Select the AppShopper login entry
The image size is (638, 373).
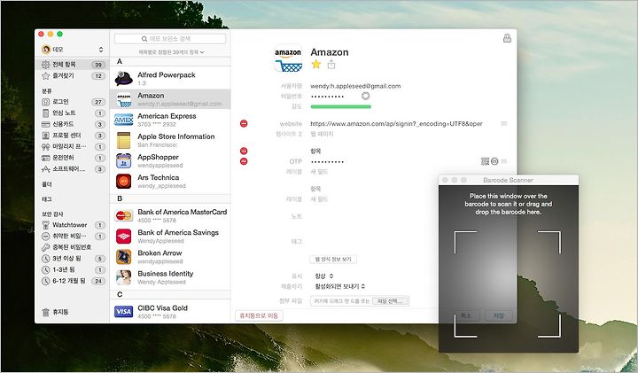coord(170,160)
